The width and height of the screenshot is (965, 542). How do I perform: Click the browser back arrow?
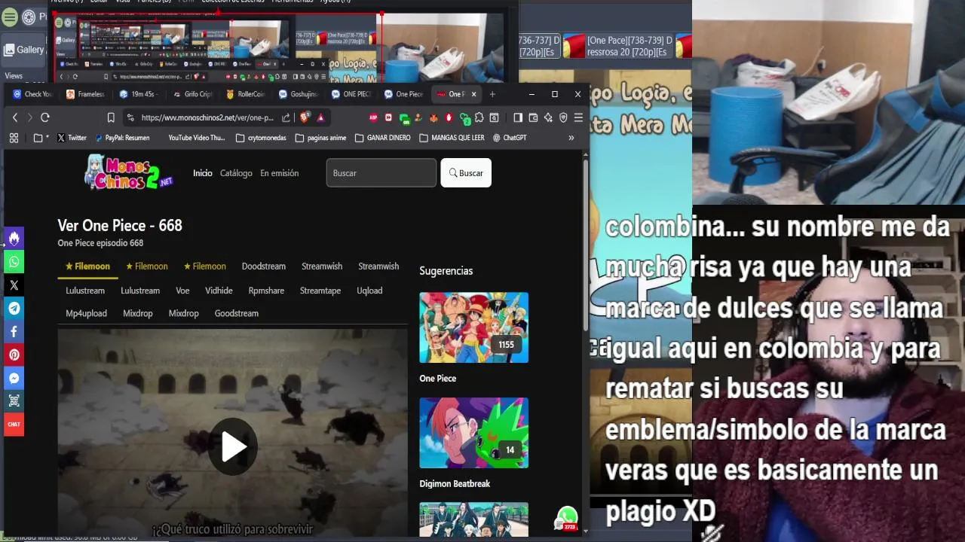click(14, 117)
